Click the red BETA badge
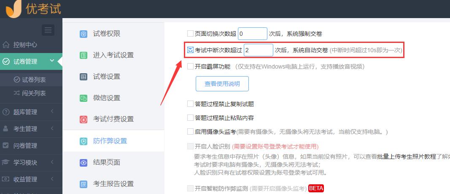The height and width of the screenshot is (194, 450). 316,188
